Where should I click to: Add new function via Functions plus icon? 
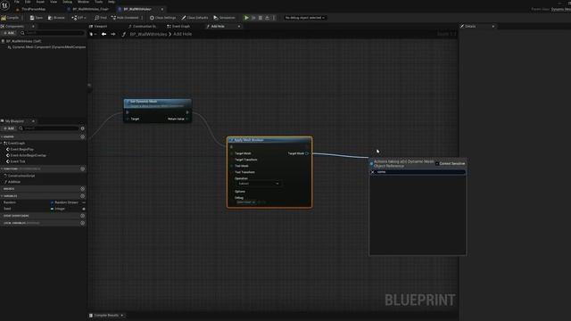tap(83, 169)
